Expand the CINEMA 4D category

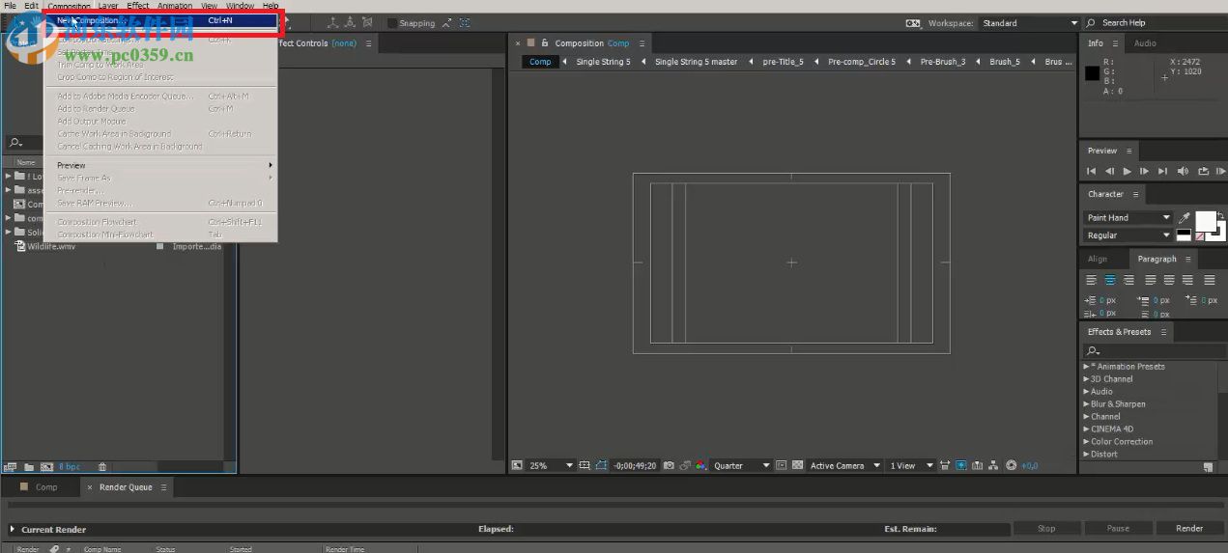(x=1086, y=429)
